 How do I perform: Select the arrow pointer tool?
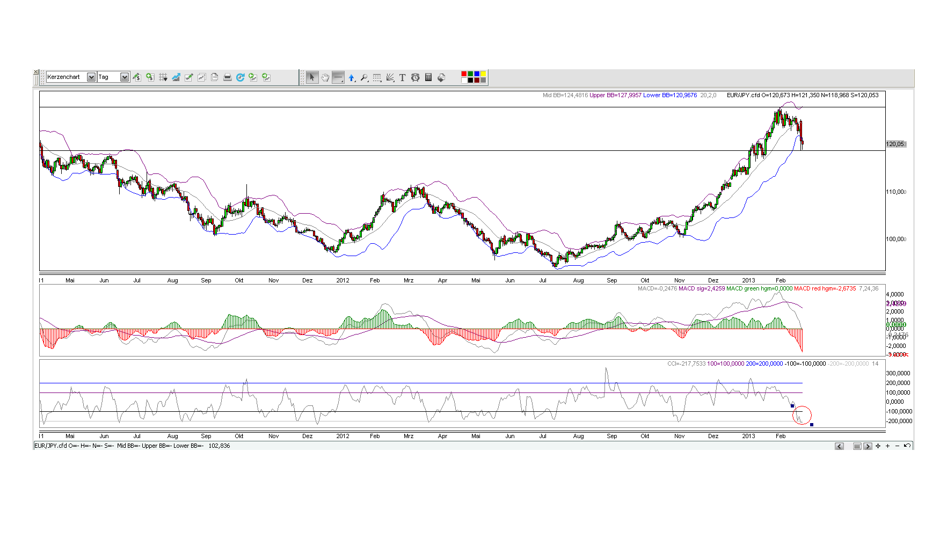(x=312, y=77)
